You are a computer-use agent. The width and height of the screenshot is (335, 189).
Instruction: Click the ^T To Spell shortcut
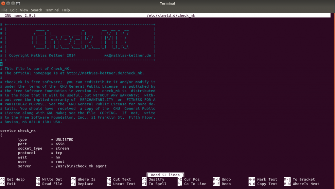[x=154, y=184]
